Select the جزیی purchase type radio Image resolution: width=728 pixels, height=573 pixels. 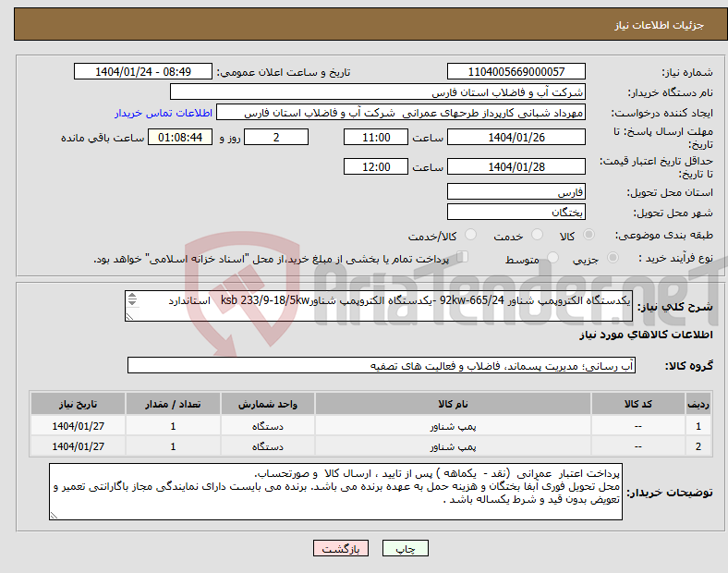(613, 257)
